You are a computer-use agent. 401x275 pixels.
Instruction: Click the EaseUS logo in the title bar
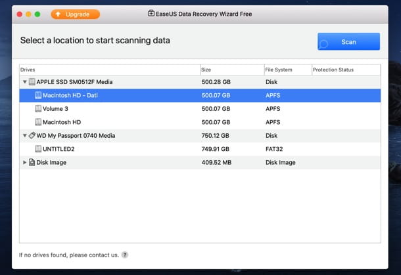(151, 13)
